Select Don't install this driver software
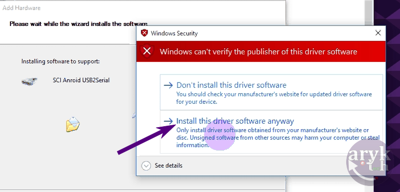 pos(271,92)
